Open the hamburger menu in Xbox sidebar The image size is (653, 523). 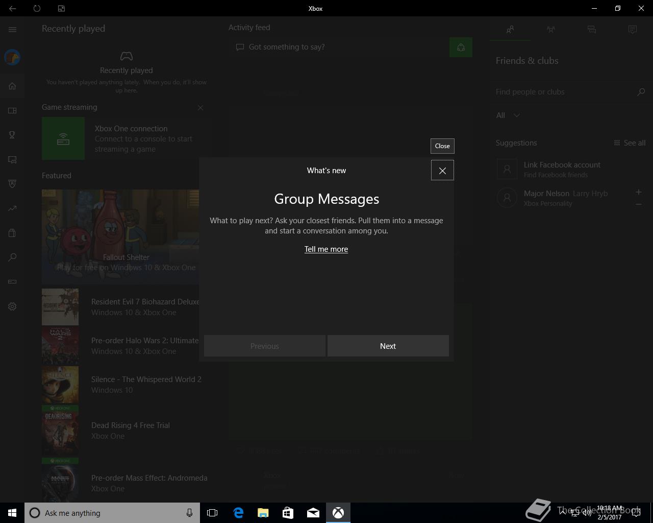point(12,30)
